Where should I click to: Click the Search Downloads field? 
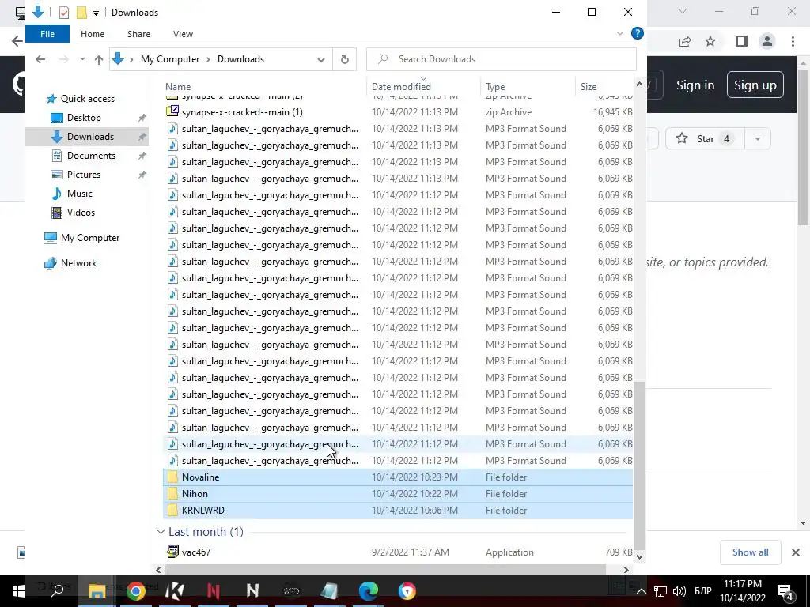(x=501, y=59)
